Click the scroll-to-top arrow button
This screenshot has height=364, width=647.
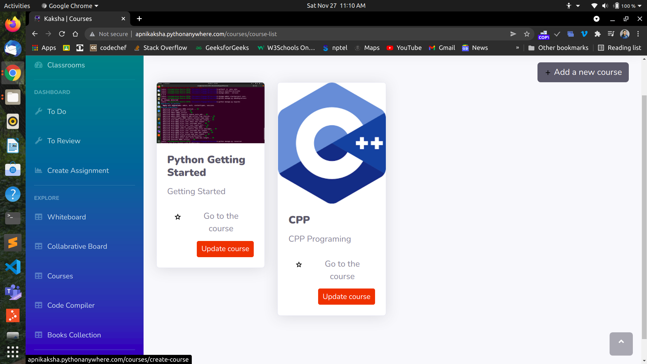point(621,343)
